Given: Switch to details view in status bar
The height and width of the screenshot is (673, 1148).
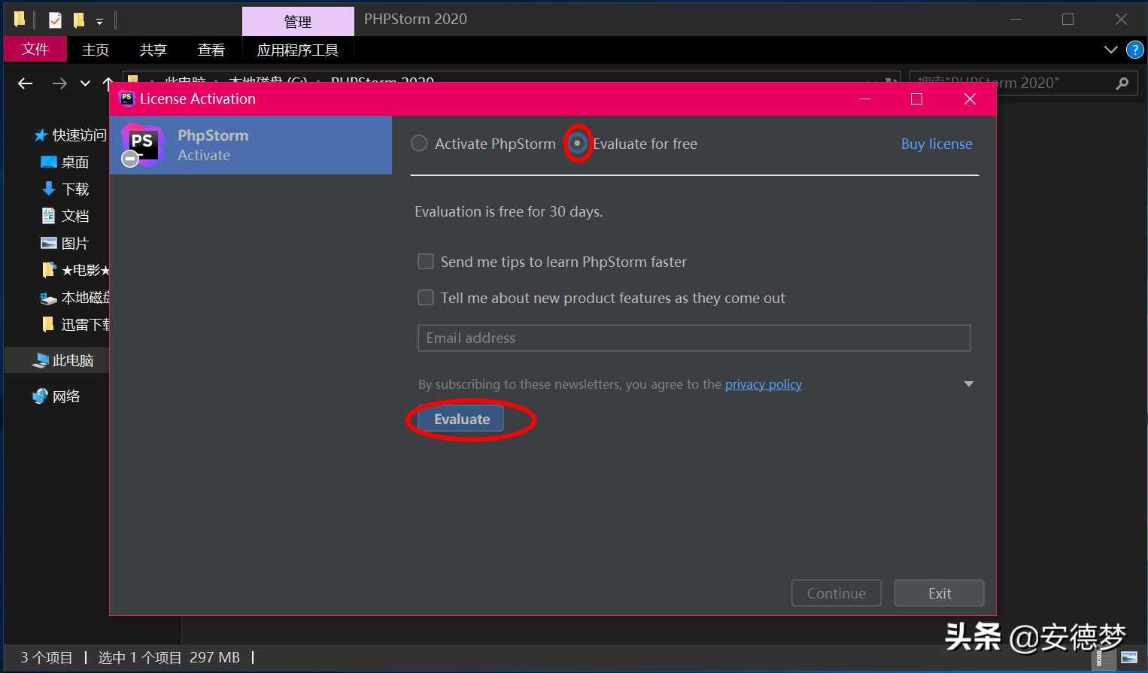Looking at the screenshot, I should pos(1104,658).
